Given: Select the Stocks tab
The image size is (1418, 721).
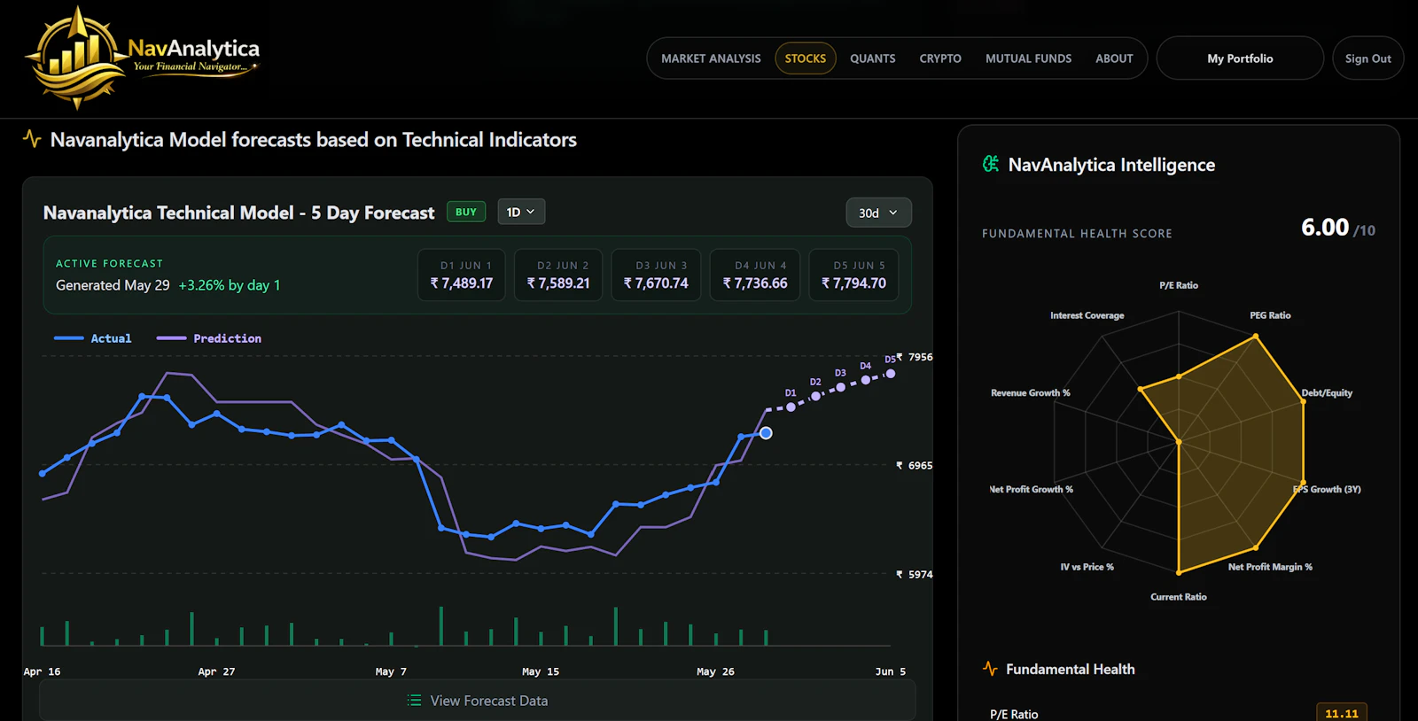Looking at the screenshot, I should click(806, 58).
